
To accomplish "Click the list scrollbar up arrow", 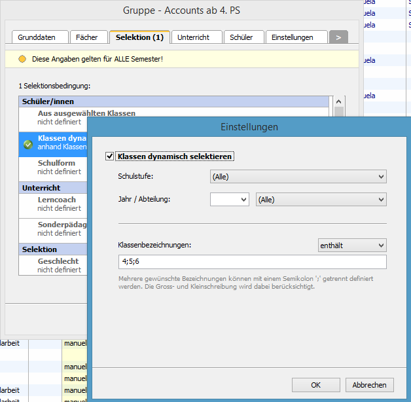I will (338, 102).
